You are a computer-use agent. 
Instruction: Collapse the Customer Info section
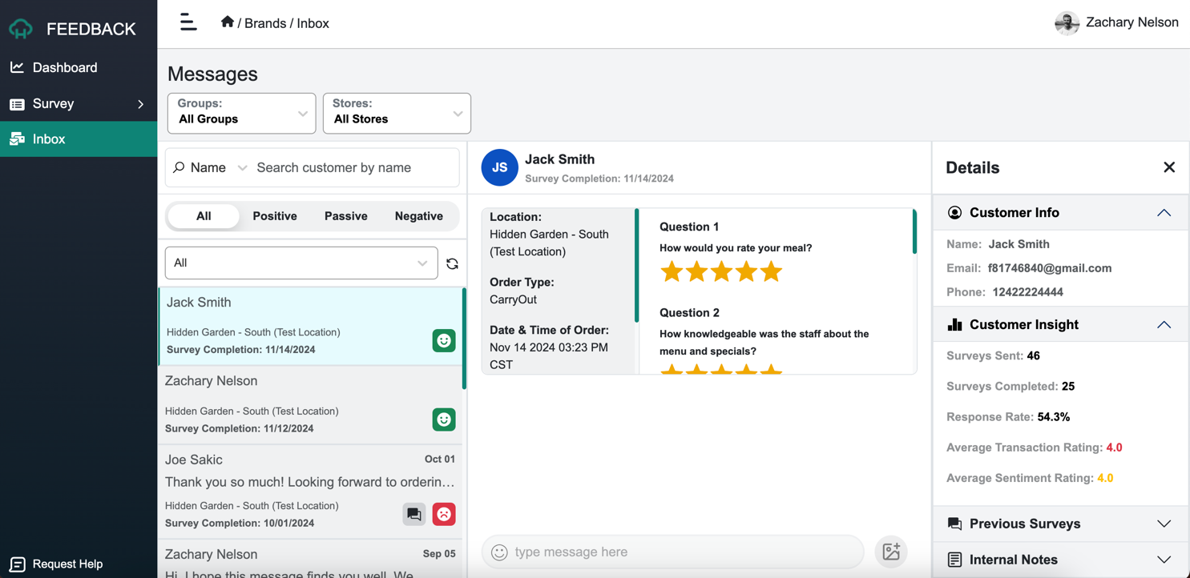coord(1164,212)
